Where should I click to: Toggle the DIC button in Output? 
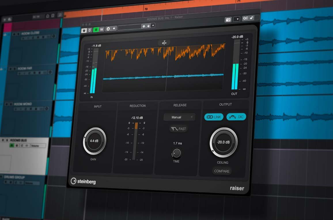[x=236, y=117]
